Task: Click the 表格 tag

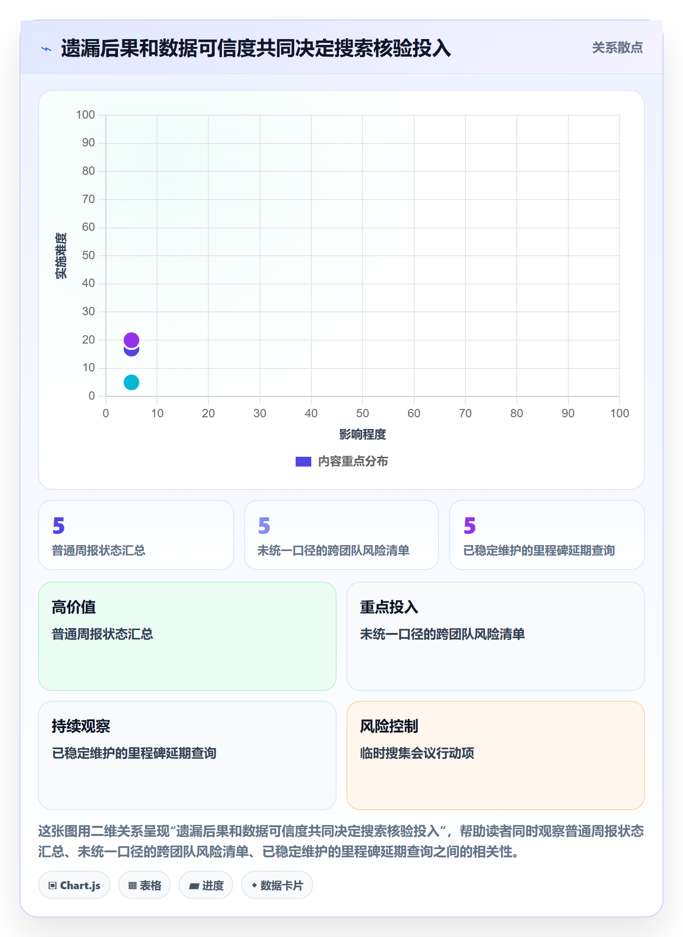Action: pos(144,885)
